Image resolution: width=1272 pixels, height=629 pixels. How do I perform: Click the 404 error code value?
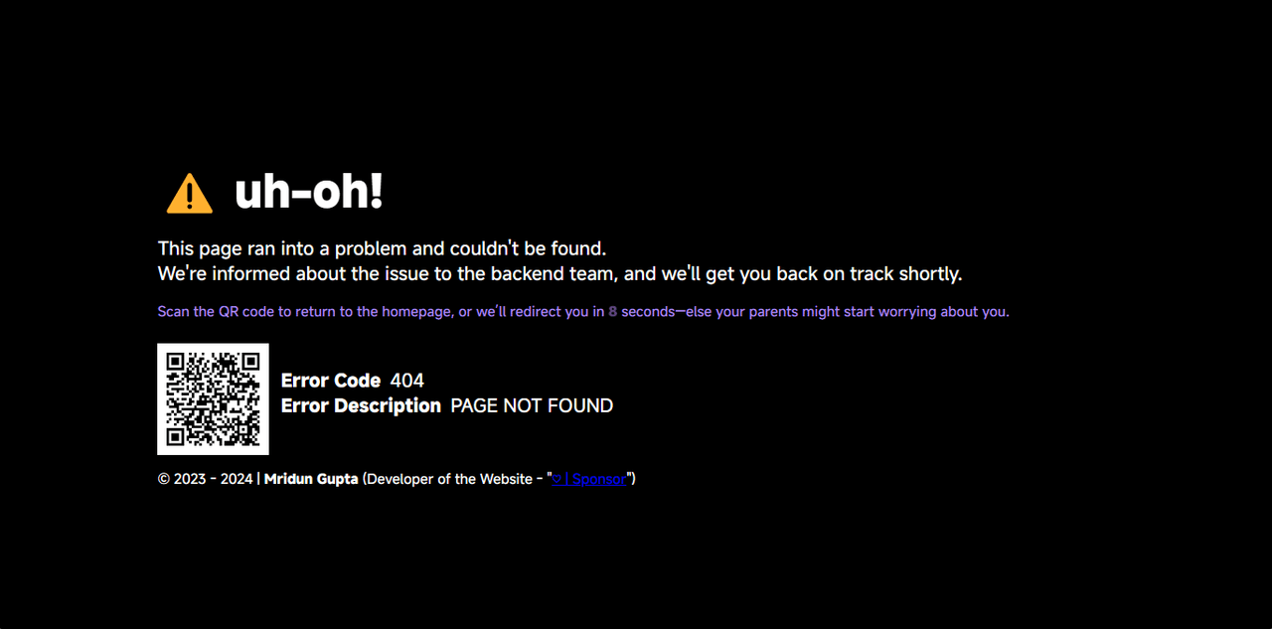pos(407,381)
